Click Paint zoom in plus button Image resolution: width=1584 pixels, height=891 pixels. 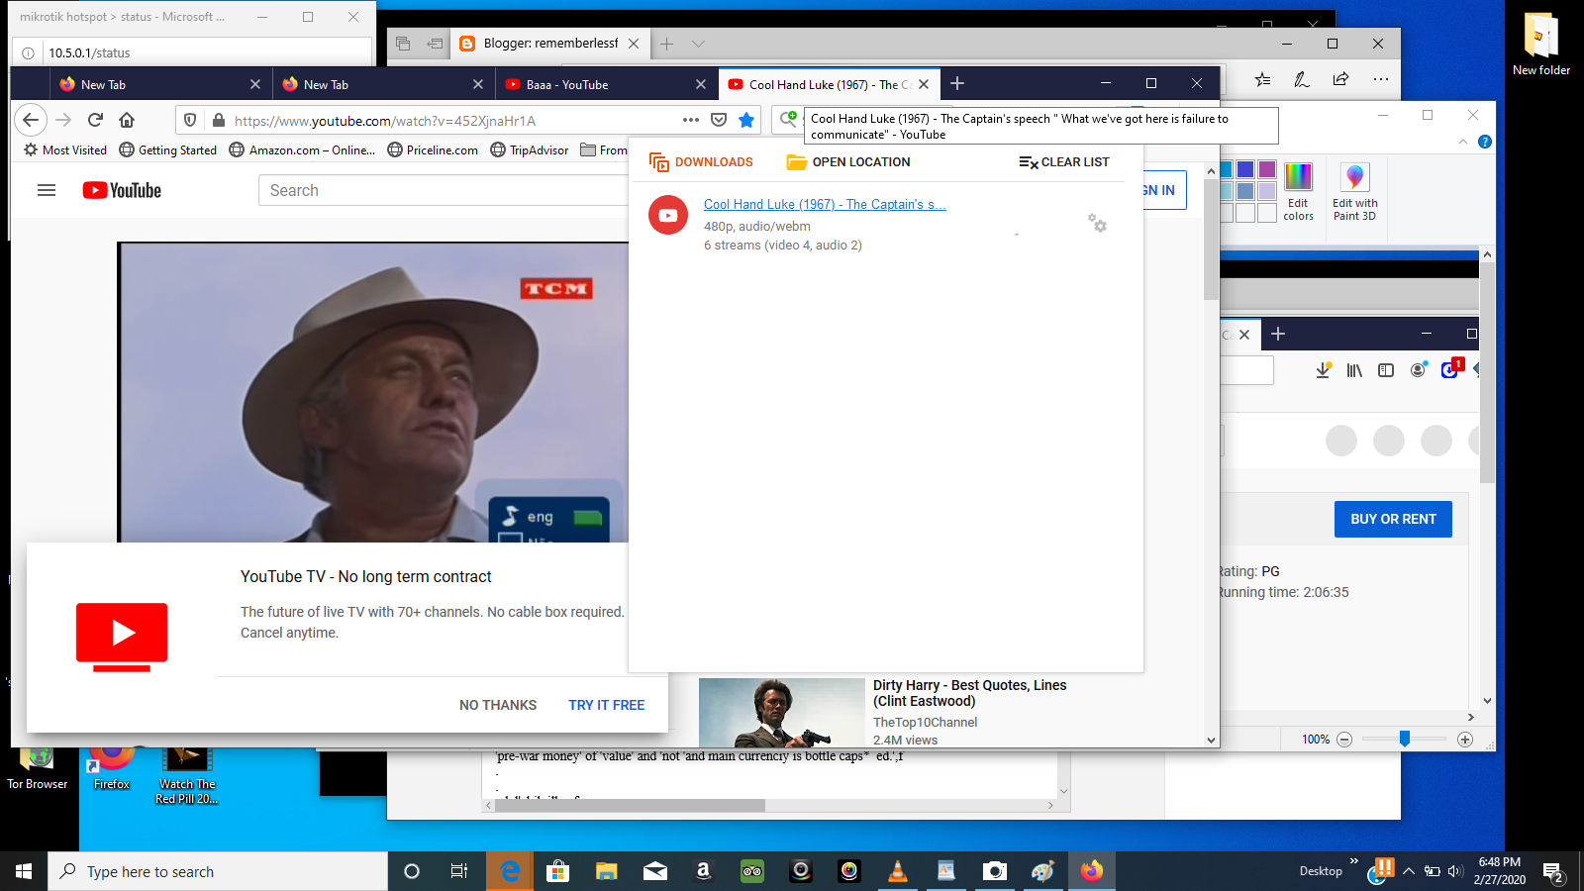click(1465, 740)
